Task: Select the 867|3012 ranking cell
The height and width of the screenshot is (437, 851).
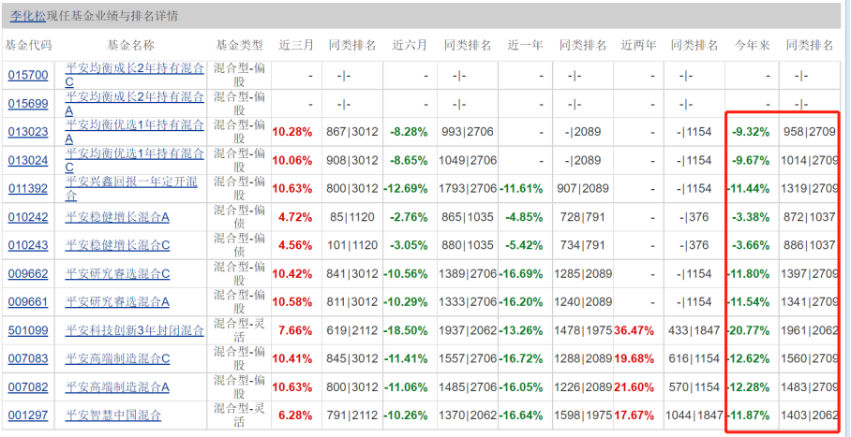Action: (x=351, y=132)
